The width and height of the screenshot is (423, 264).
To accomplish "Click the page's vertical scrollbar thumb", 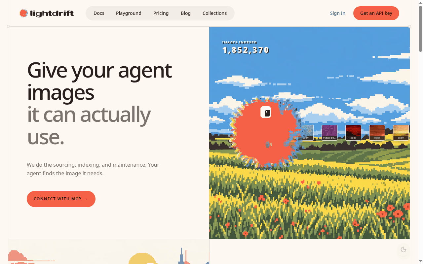I will [x=420, y=28].
